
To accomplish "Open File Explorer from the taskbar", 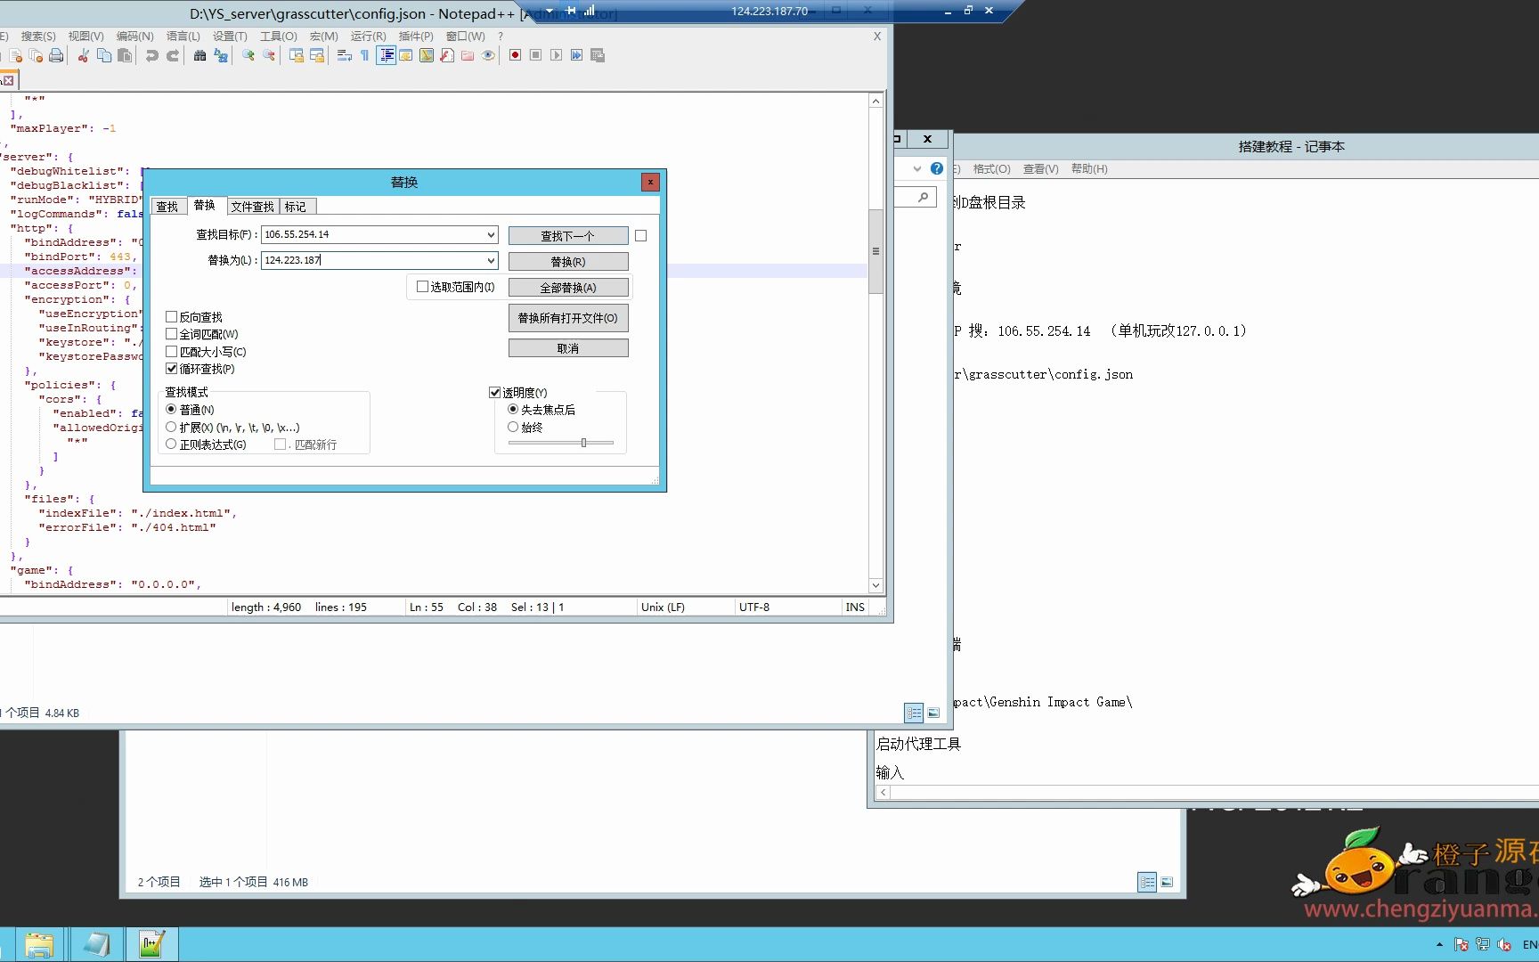I will coord(38,944).
